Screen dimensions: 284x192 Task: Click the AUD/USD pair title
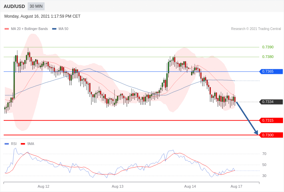click(x=14, y=6)
